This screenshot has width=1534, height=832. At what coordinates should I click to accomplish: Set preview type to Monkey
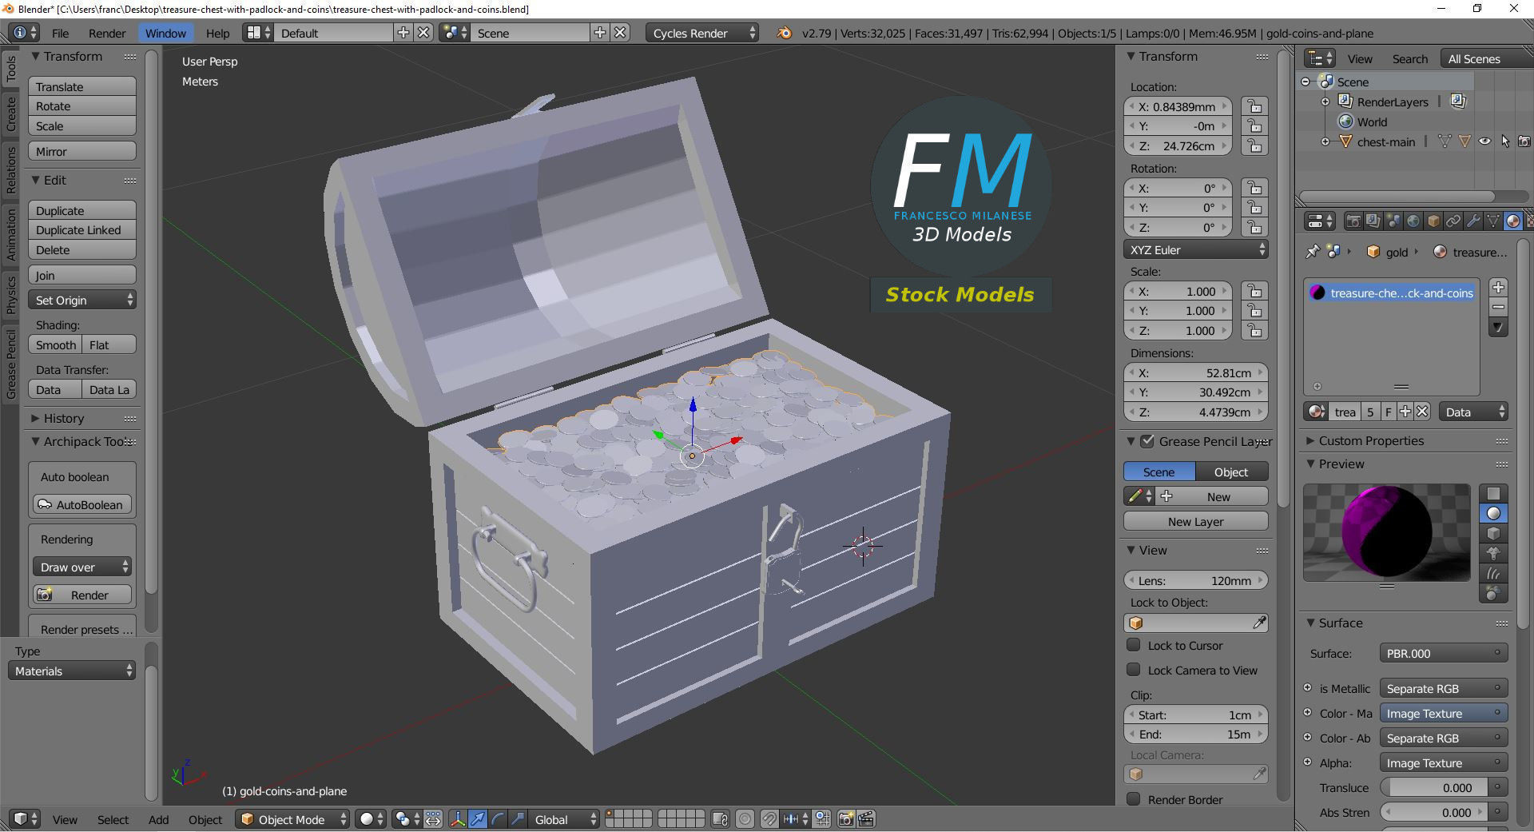tap(1493, 553)
